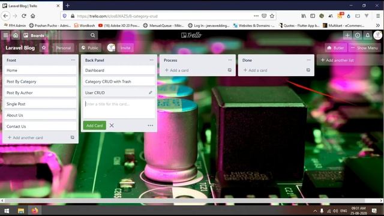This screenshot has width=384, height=216.
Task: Open the Butler button
Action: click(336, 48)
